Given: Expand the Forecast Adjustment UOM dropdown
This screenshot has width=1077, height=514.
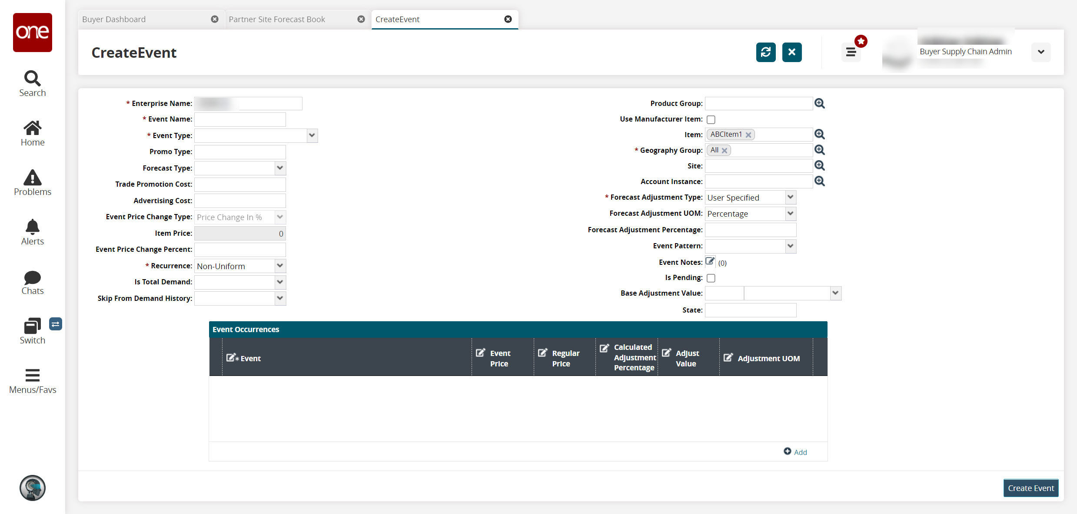Looking at the screenshot, I should pos(790,214).
